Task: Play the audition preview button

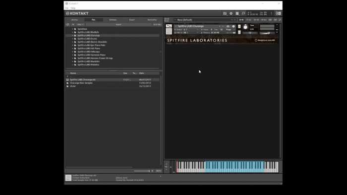Action: point(152,171)
